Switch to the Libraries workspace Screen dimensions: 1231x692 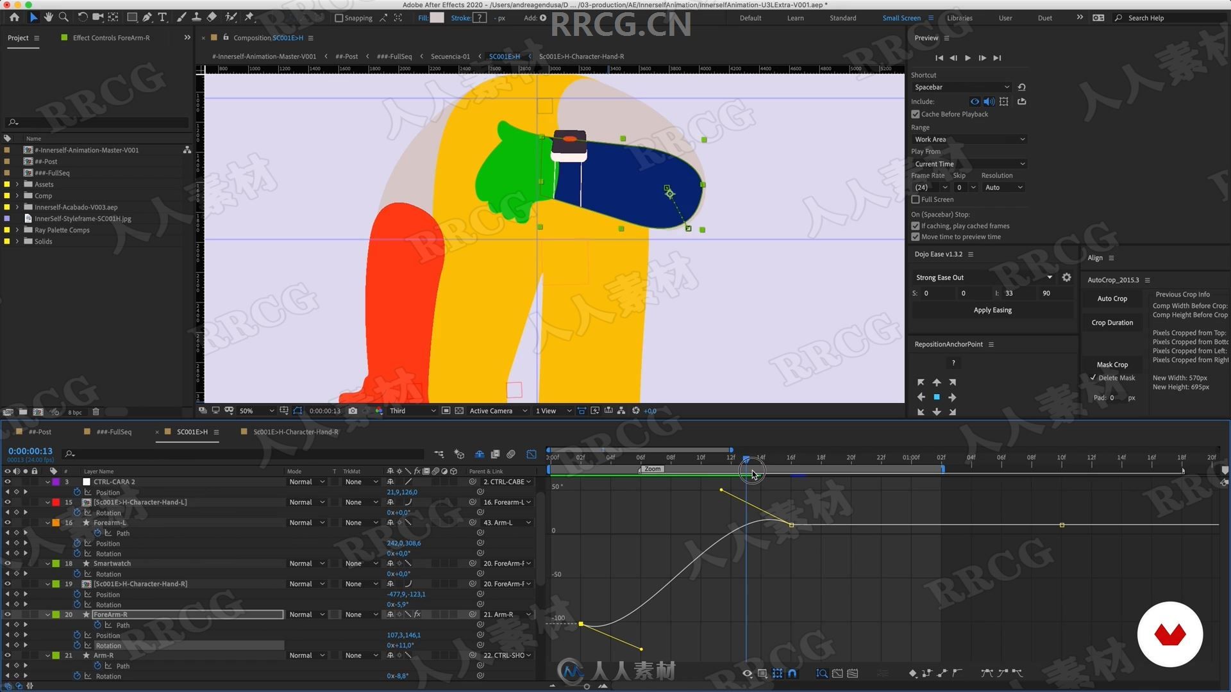(x=959, y=18)
